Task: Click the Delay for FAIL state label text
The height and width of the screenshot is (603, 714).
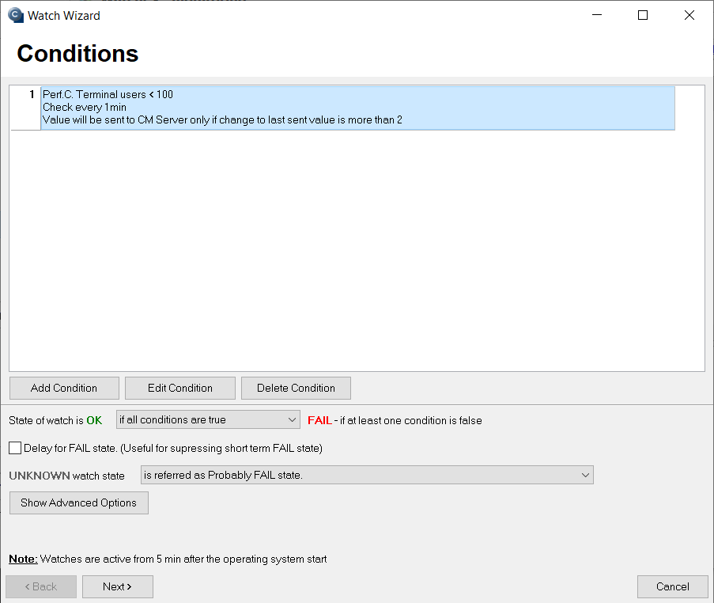Action: [173, 448]
